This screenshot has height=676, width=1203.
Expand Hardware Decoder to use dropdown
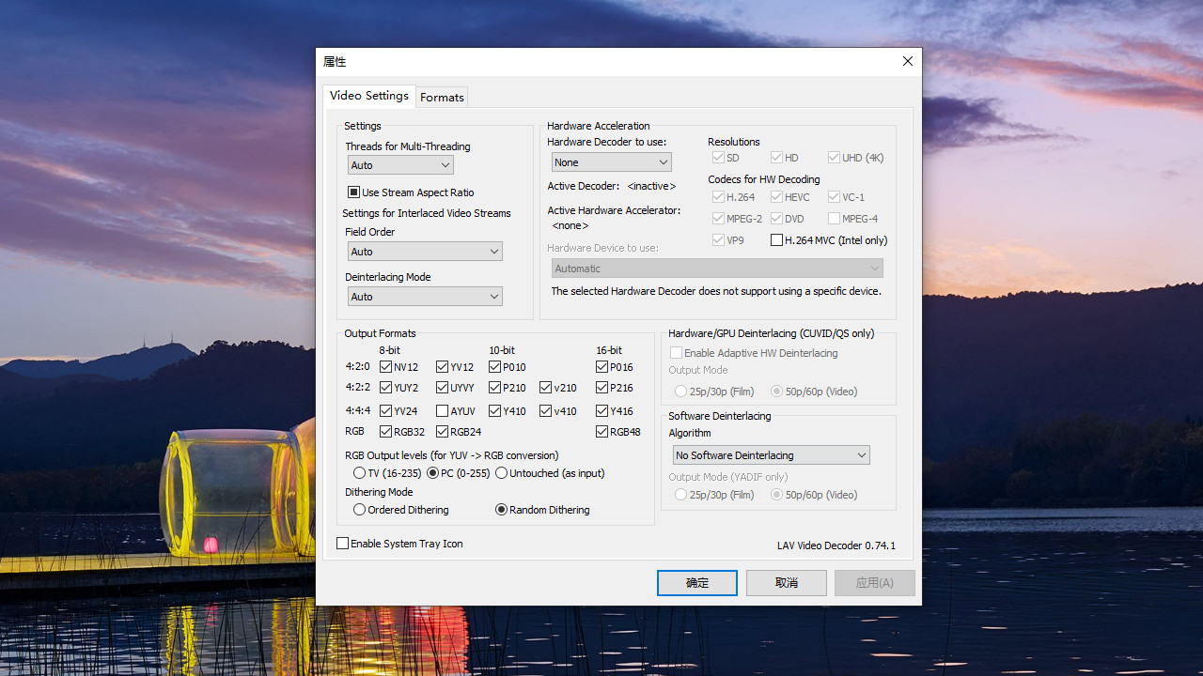click(x=611, y=162)
